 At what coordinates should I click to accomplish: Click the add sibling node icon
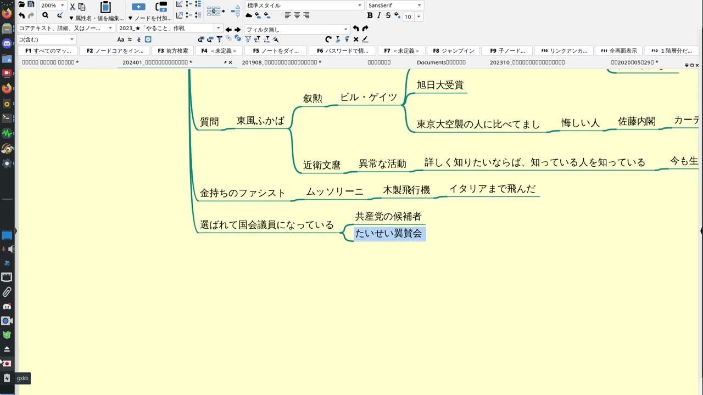[x=161, y=7]
